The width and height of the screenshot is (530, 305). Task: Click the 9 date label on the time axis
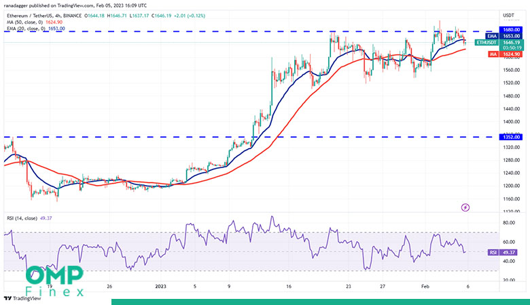point(229,287)
